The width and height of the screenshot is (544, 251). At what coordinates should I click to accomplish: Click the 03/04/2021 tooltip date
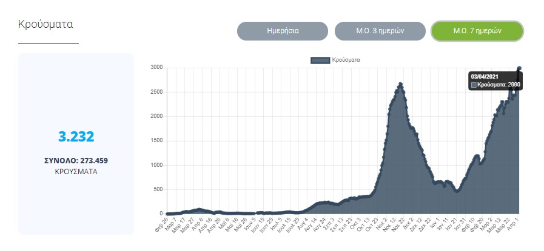(486, 77)
